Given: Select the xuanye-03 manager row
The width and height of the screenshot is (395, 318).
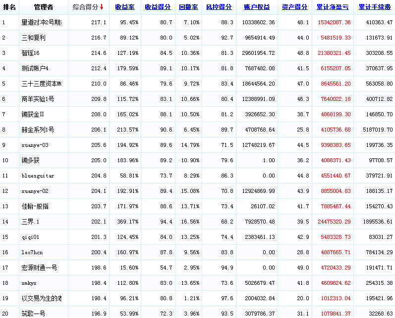Looking at the screenshot, I should [35, 145].
